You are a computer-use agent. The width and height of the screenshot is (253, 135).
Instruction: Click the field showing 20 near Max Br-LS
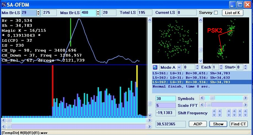pos(109,13)
